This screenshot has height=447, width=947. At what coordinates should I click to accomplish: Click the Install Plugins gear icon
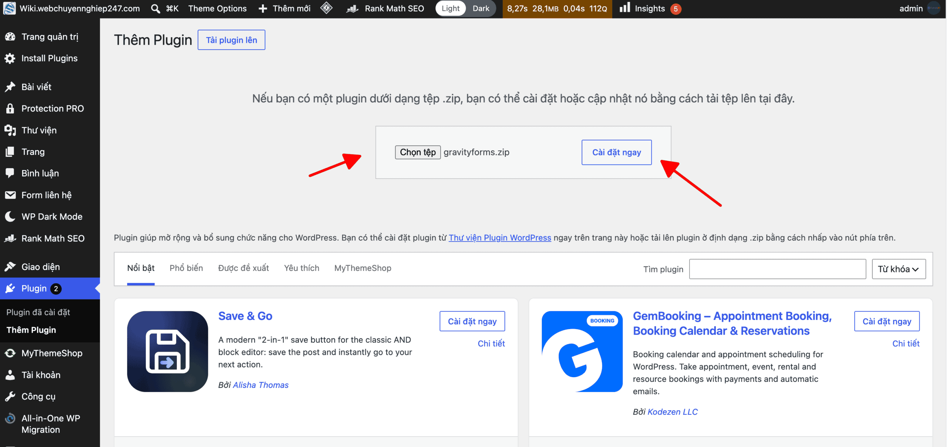coord(10,58)
